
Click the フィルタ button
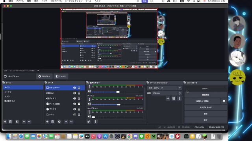61,76
